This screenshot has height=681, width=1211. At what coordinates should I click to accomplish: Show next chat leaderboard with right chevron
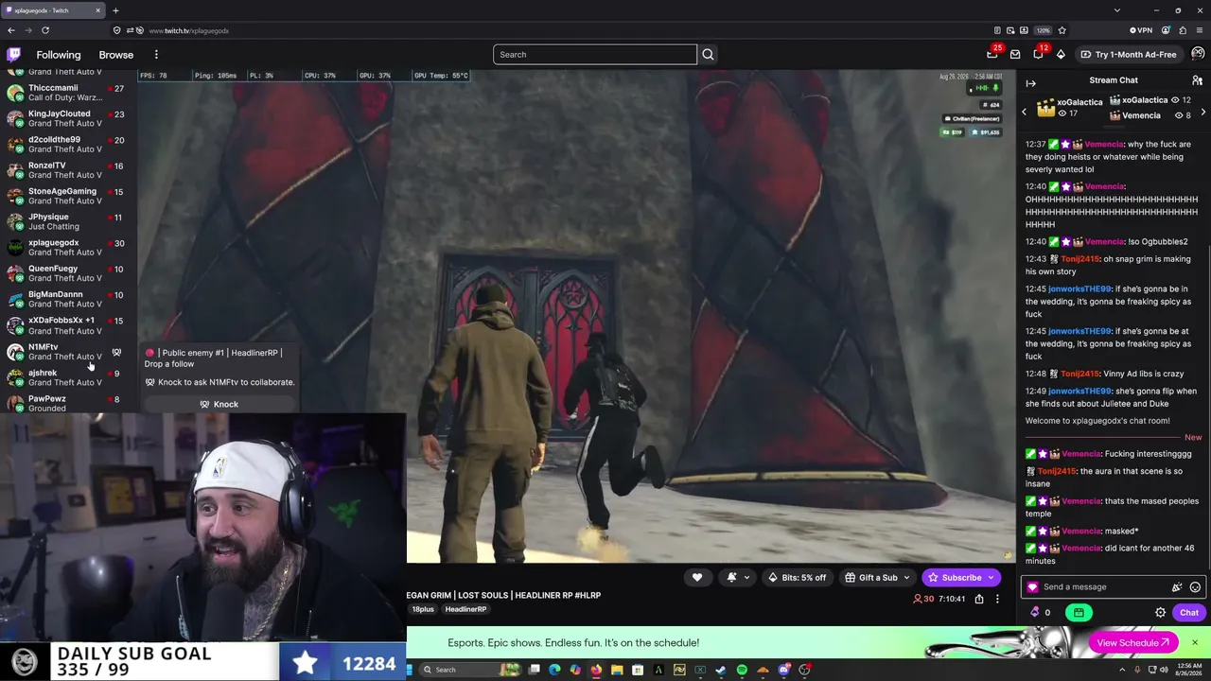coord(1202,113)
